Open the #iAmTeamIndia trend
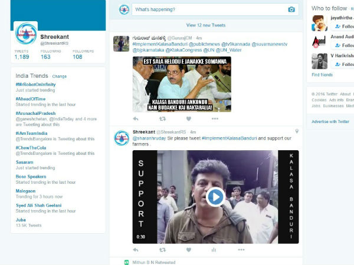 click(32, 134)
